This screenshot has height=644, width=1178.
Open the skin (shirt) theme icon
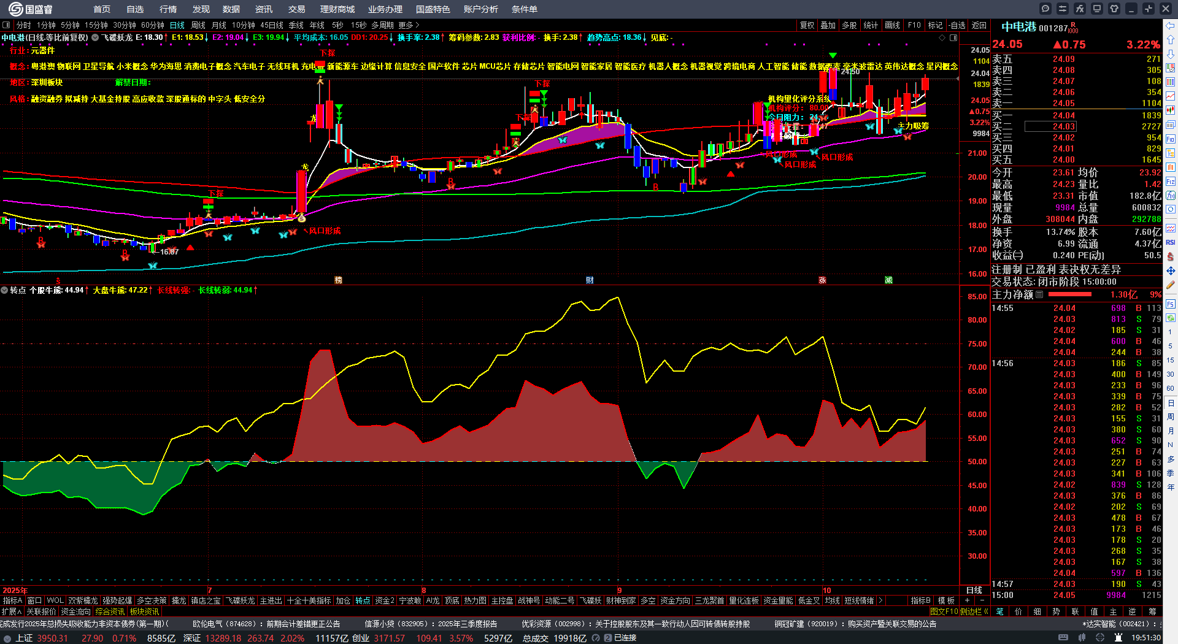click(1114, 9)
